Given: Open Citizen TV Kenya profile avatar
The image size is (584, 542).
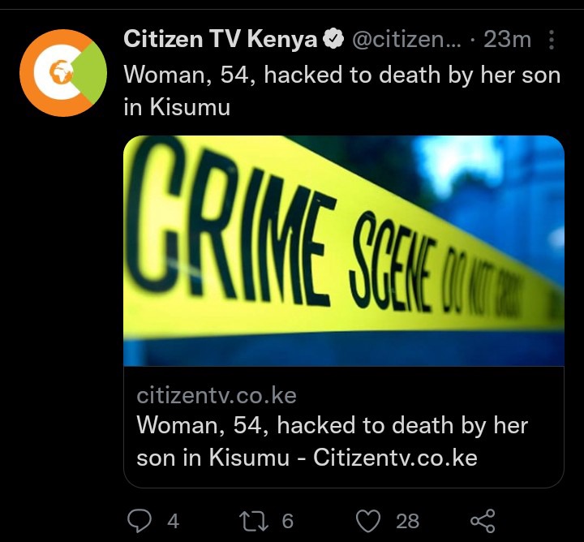Looking at the screenshot, I should point(63,73).
